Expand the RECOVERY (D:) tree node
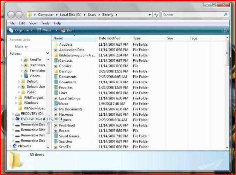The image size is (236, 175). coord(13,114)
